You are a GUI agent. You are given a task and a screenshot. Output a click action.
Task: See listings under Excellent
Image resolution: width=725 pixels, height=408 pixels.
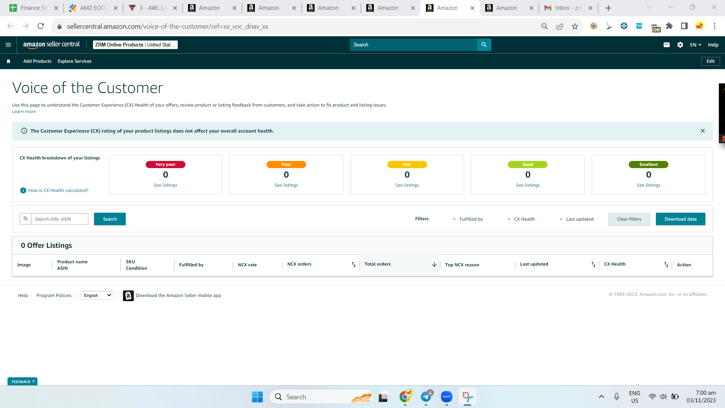pyautogui.click(x=649, y=185)
